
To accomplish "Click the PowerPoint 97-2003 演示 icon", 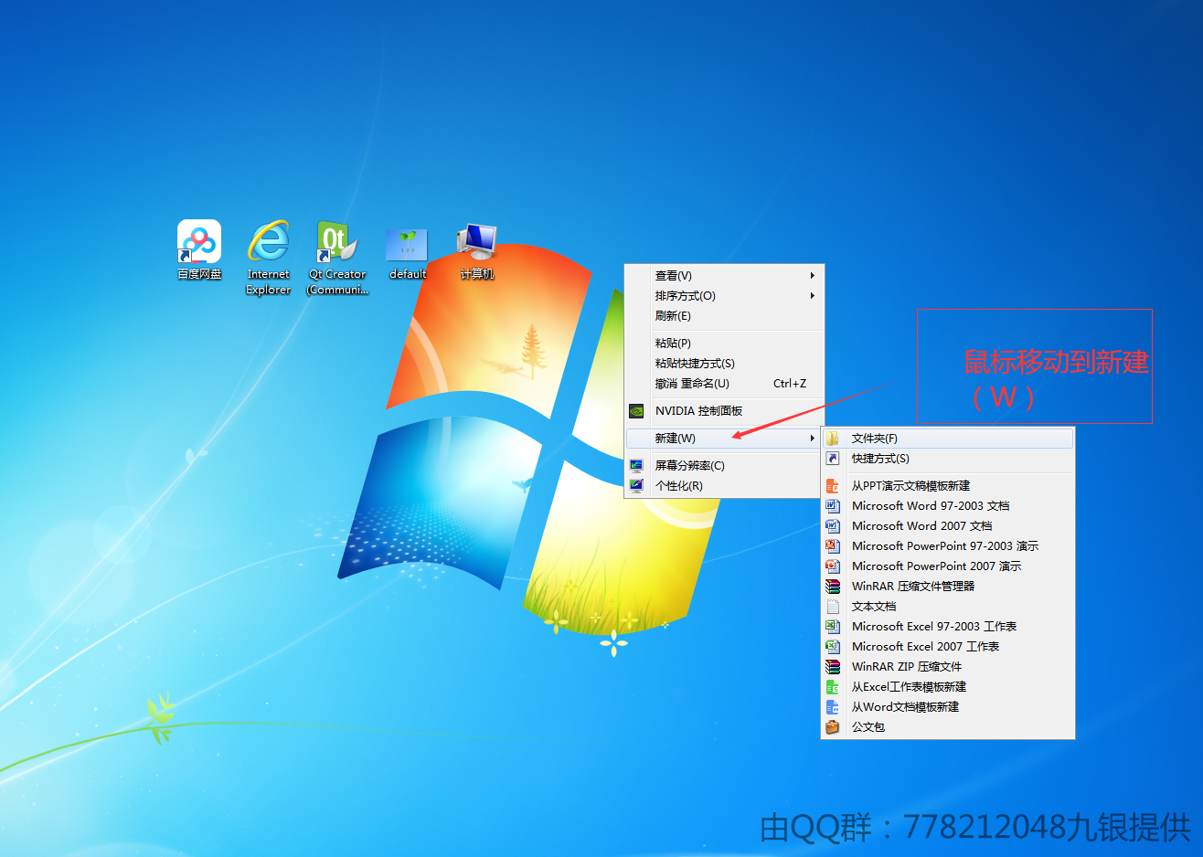I will point(833,546).
